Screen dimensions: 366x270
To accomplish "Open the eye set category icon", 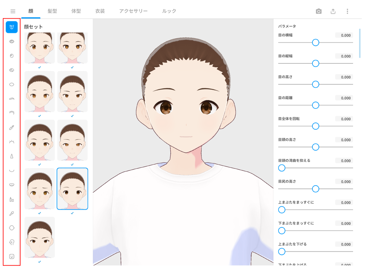I will [12, 42].
